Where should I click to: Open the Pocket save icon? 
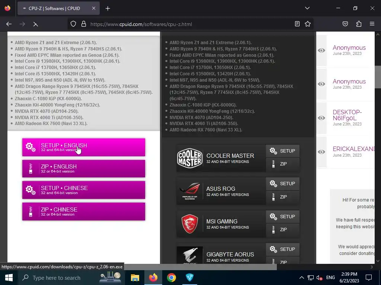pyautogui.click(x=345, y=24)
